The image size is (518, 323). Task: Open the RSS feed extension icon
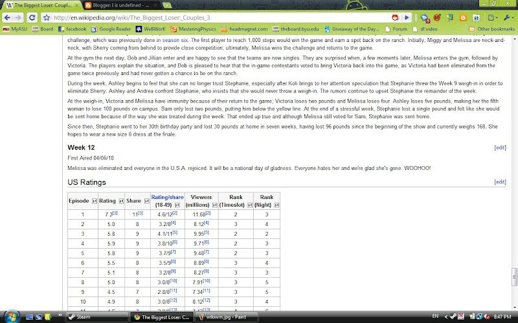click(425, 18)
